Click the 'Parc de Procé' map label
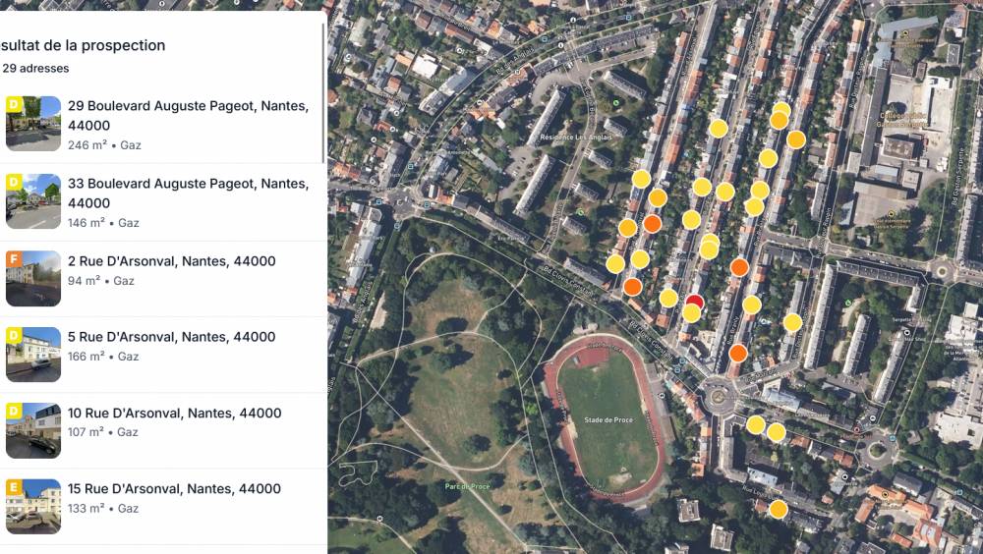Viewport: 983px width, 554px height. 467,486
